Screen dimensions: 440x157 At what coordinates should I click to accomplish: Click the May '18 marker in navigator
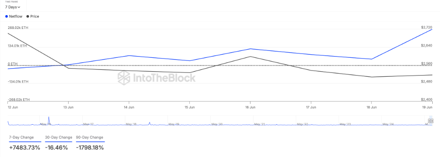click(131, 124)
